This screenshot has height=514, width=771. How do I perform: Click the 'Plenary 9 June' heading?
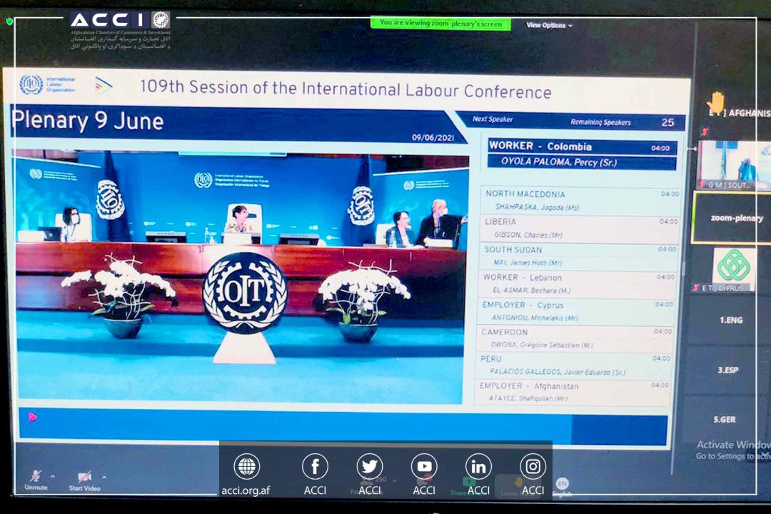click(x=88, y=121)
